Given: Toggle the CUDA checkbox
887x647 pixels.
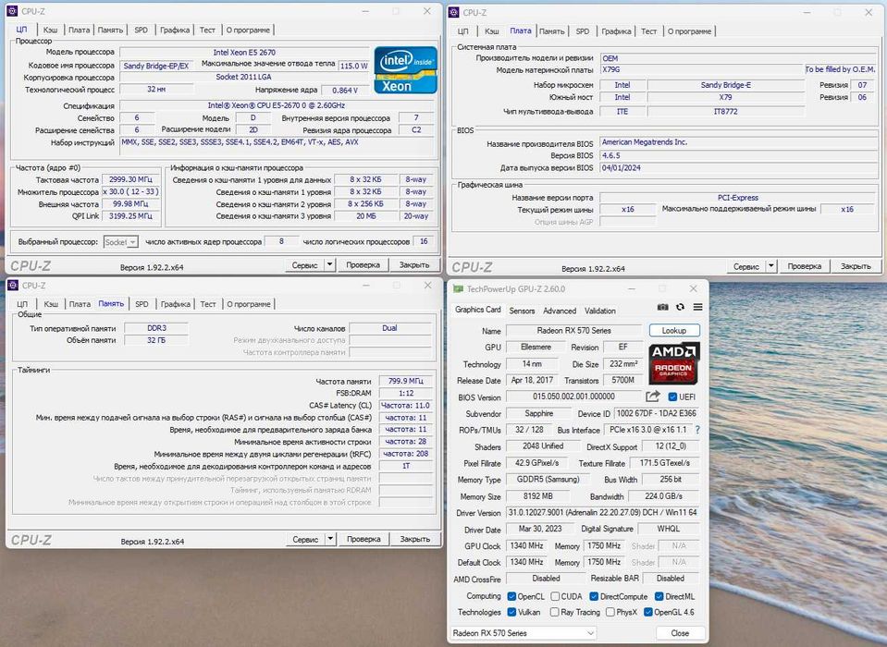Looking at the screenshot, I should [x=555, y=596].
